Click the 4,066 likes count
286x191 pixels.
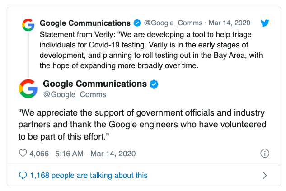tap(39, 154)
